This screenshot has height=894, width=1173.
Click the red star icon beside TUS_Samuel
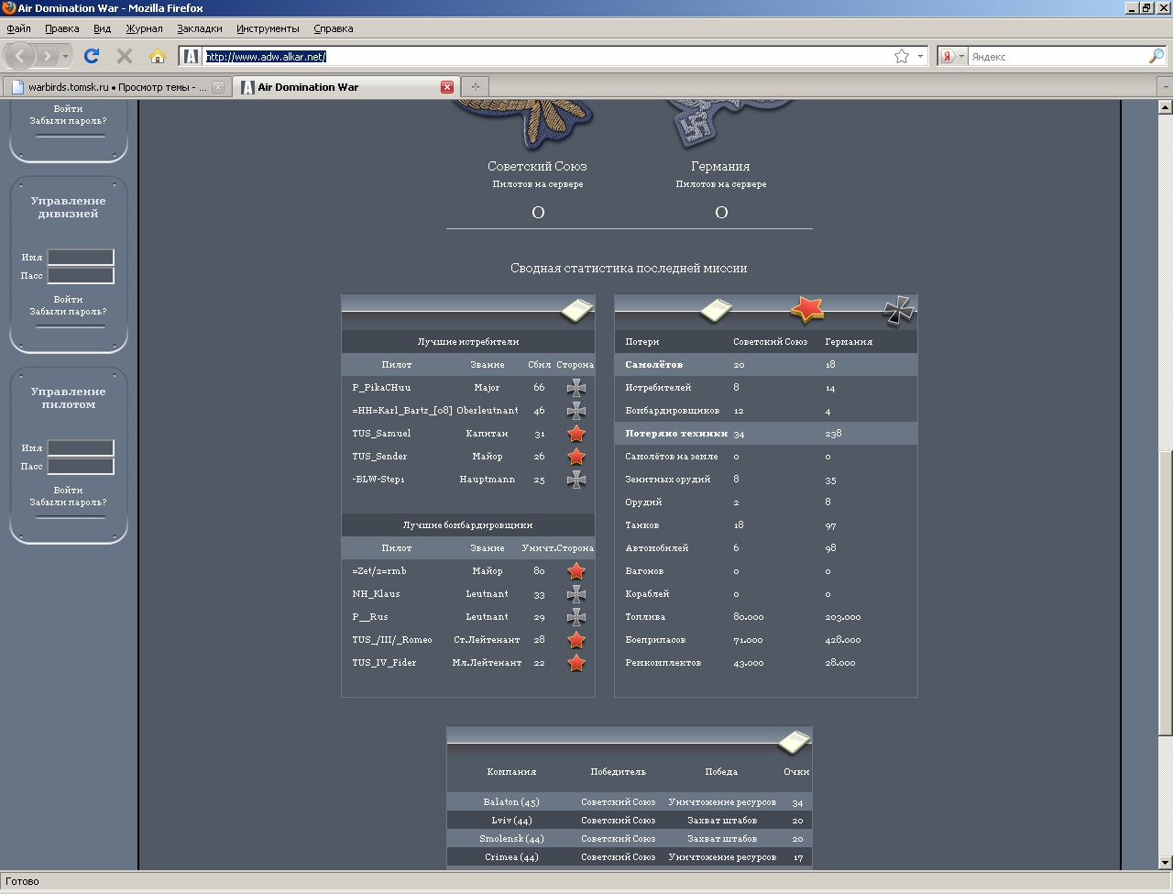[x=576, y=434]
